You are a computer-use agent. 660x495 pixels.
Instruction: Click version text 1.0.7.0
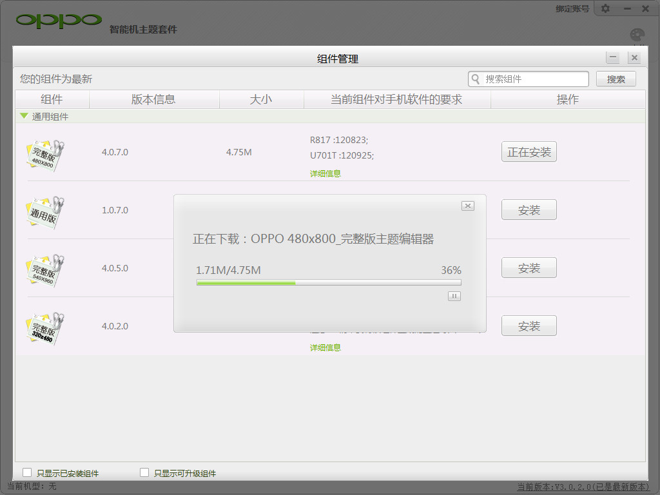[x=115, y=210]
